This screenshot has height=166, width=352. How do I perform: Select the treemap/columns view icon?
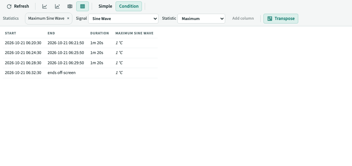point(70,6)
